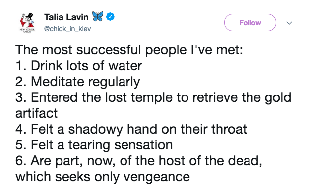This screenshot has width=311, height=190.
Task: Click the '2. Meditate regularly' line
Action: pyautogui.click(x=78, y=82)
